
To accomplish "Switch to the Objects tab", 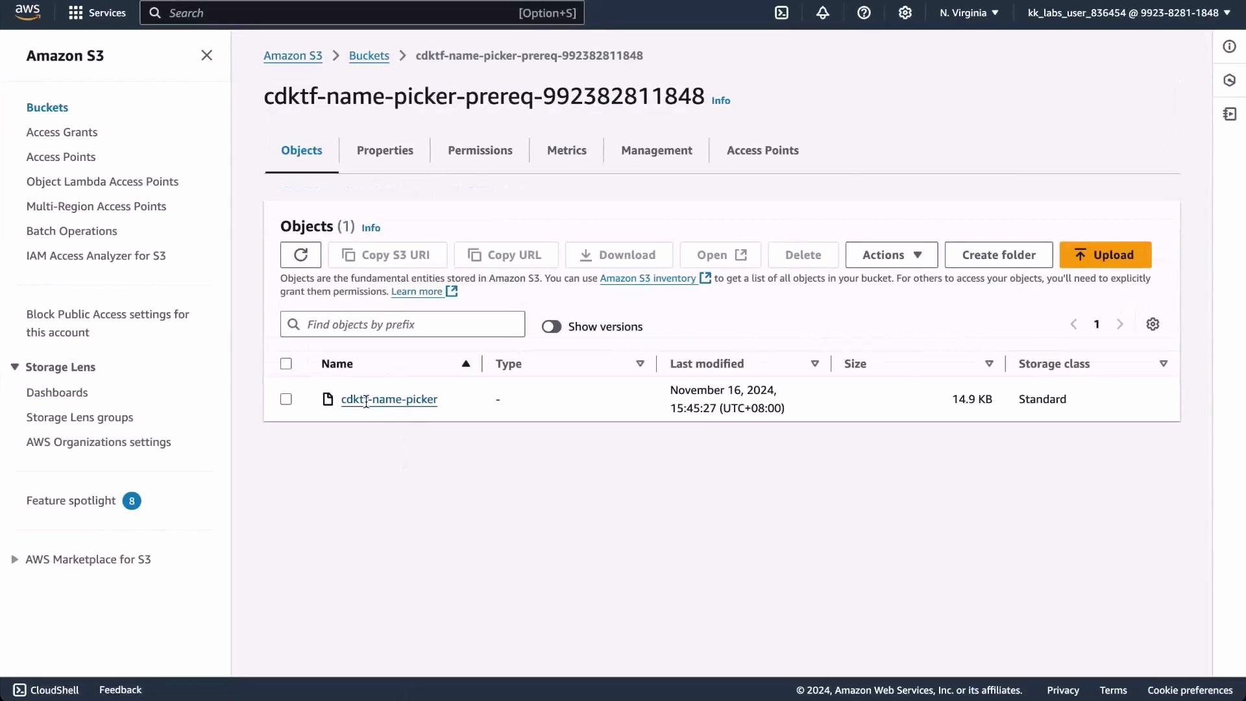I will coord(302,151).
